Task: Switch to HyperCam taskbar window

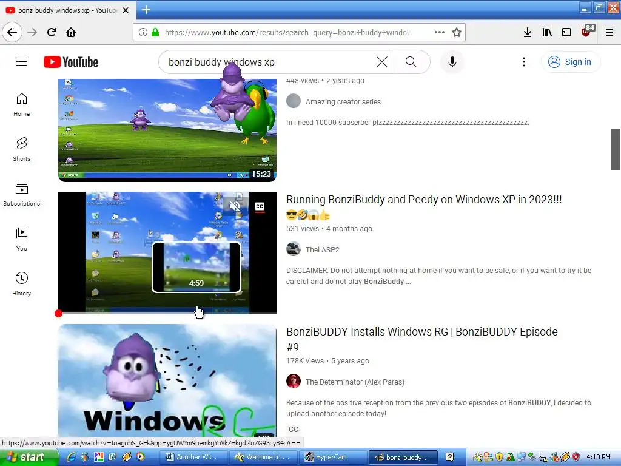Action: (332, 457)
